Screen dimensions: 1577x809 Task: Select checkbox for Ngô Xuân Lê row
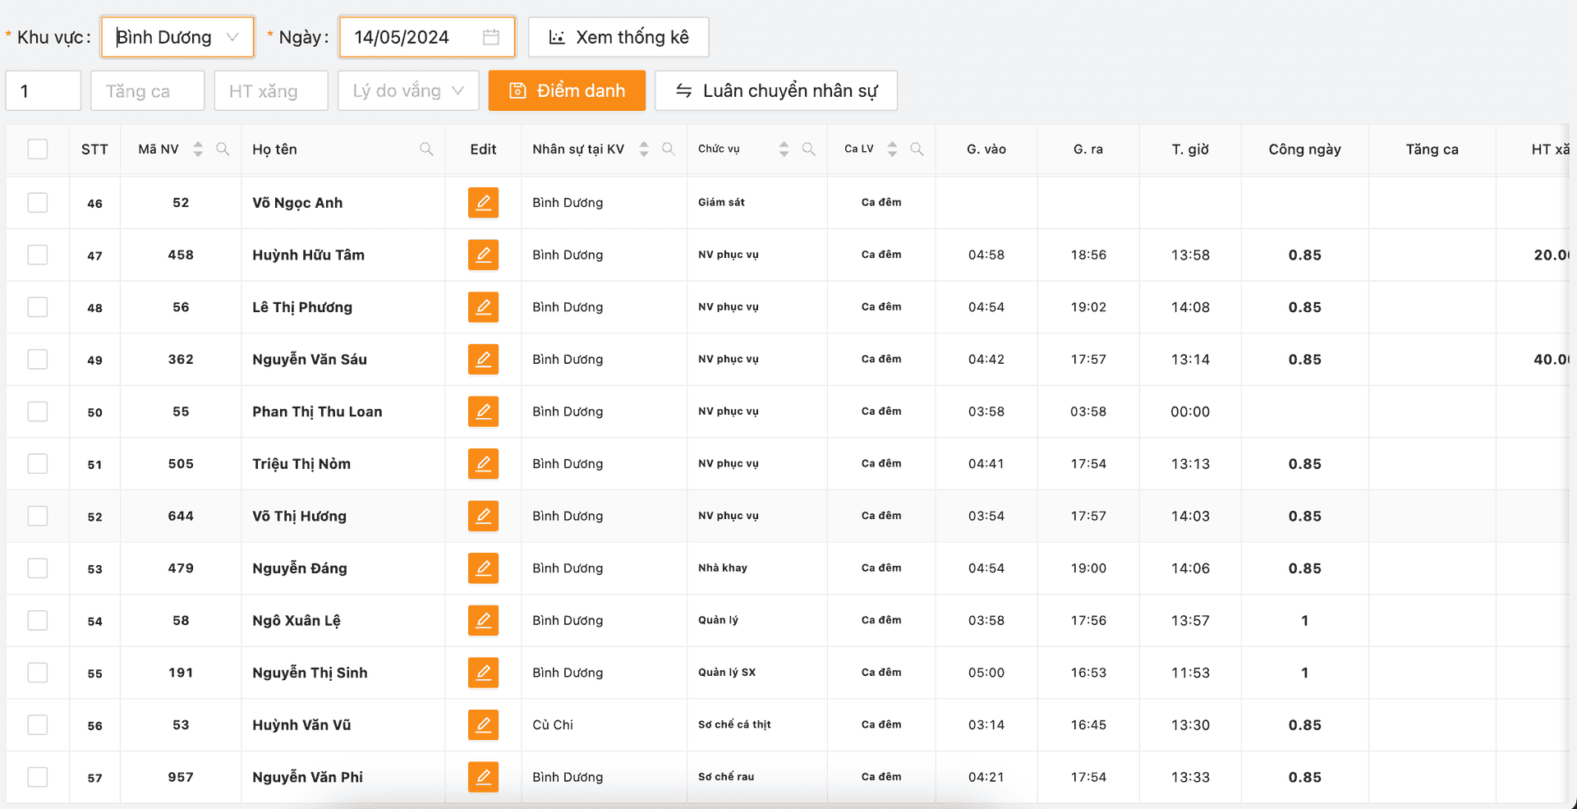tap(38, 620)
